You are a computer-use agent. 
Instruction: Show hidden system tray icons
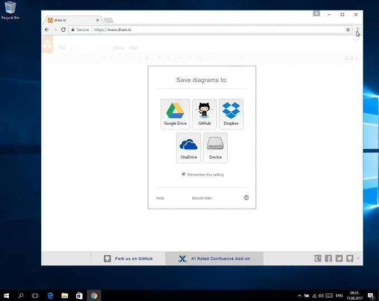click(x=299, y=295)
